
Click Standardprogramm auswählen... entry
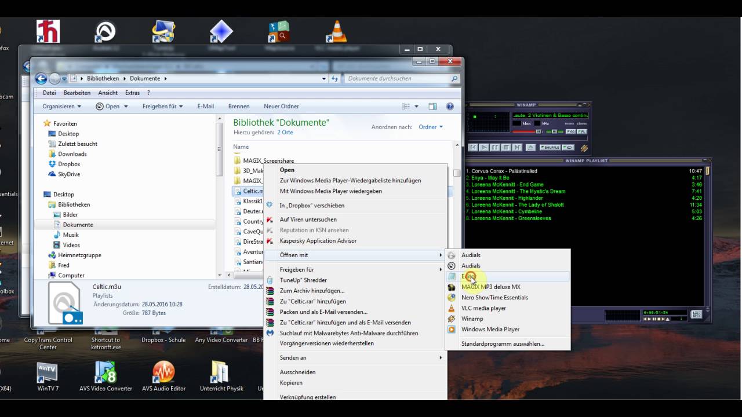508,343
